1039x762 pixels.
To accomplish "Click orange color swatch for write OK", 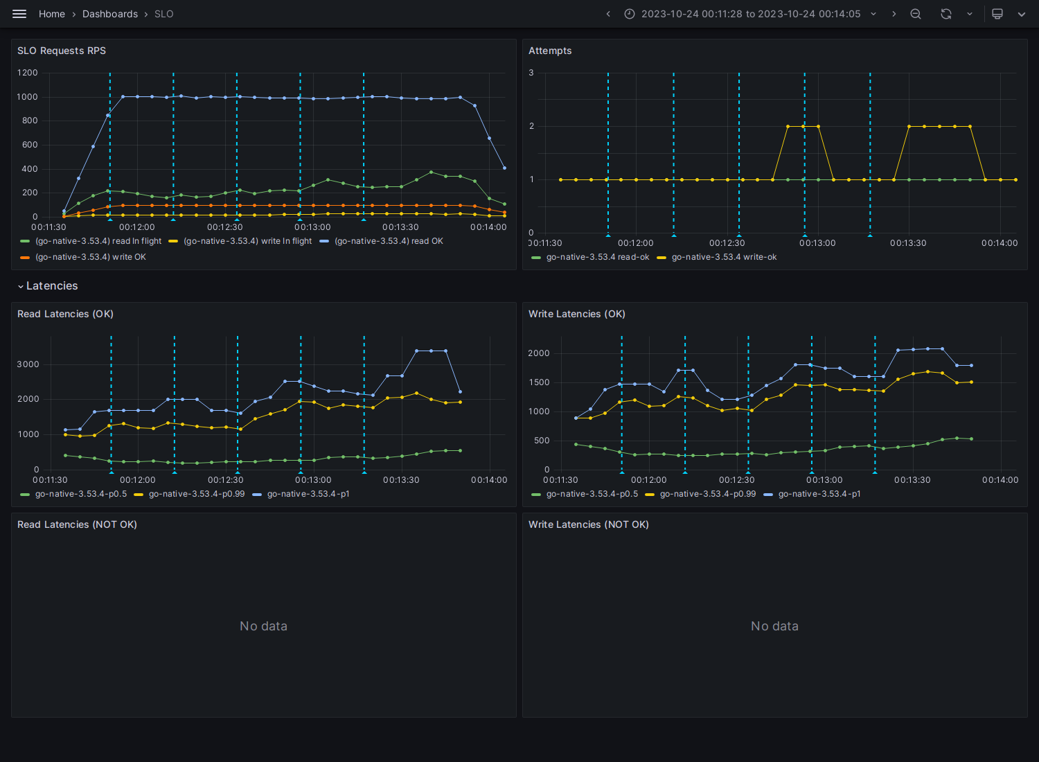I will [25, 257].
